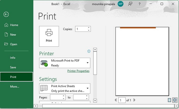The height and width of the screenshot is (109, 179).
Task: Select the Info tab in sidebar
Action: pos(13,58)
